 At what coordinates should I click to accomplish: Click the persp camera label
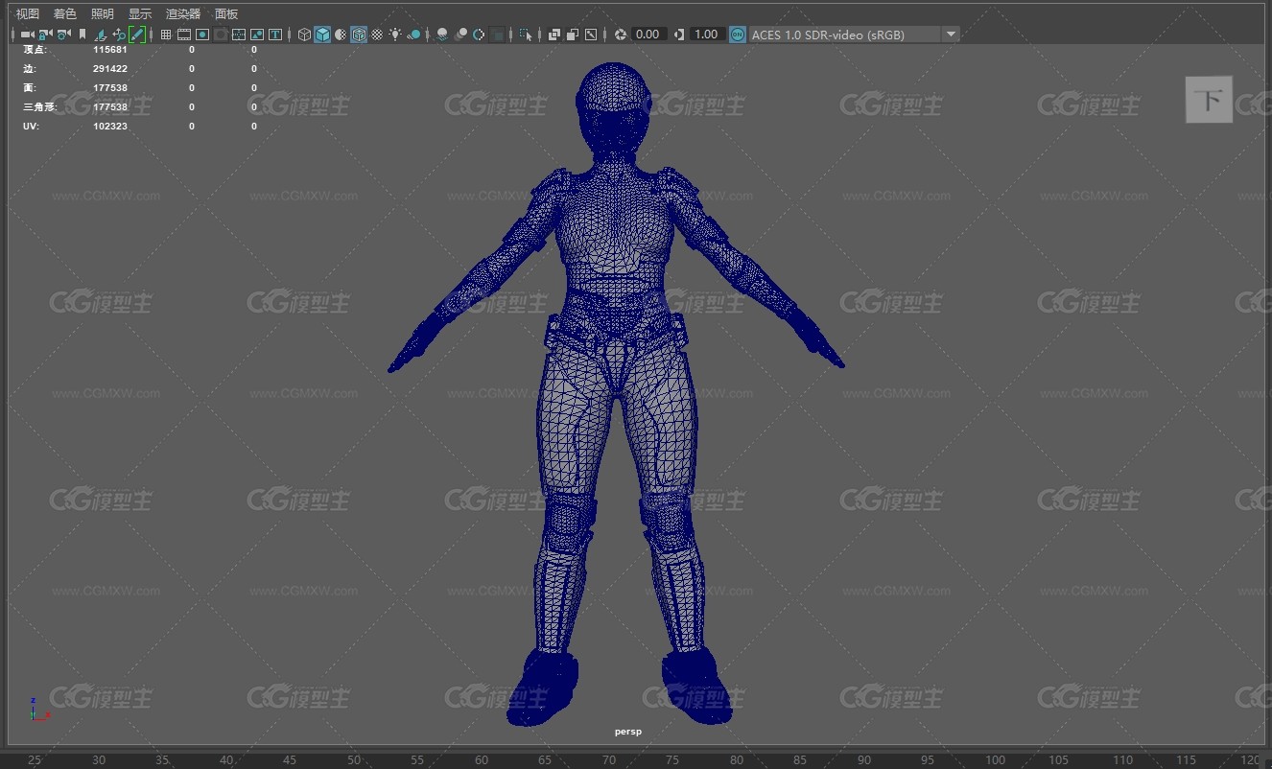628,732
